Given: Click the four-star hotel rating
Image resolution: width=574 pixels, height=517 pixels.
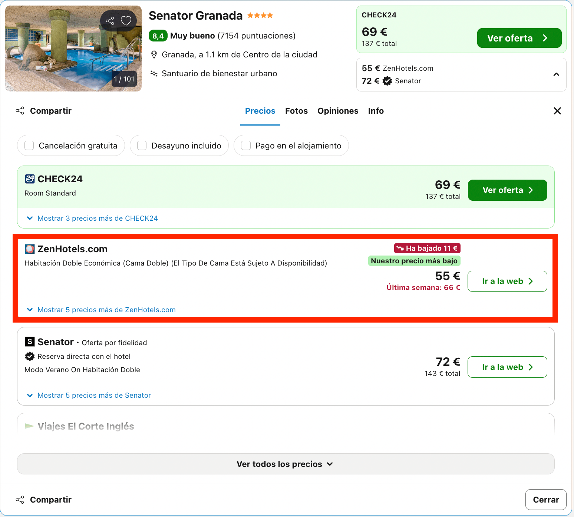Looking at the screenshot, I should coord(260,16).
